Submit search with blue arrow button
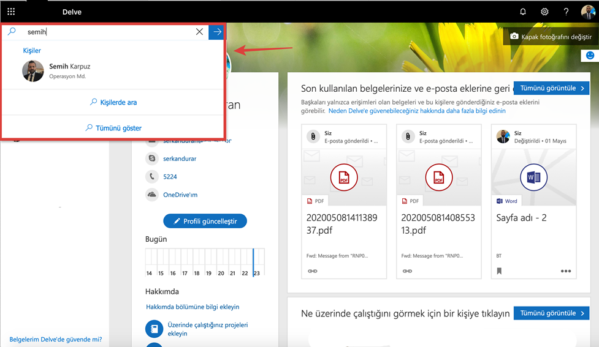This screenshot has width=599, height=347. tap(217, 32)
